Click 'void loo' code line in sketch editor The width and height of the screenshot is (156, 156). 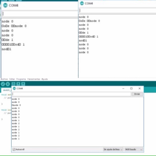[x=6, y=110]
